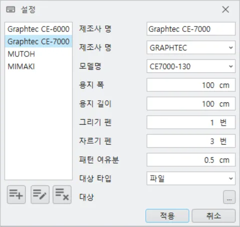Viewport: 240px width, 227px height.
Task: Click the 적용 apply button
Action: [x=167, y=216]
